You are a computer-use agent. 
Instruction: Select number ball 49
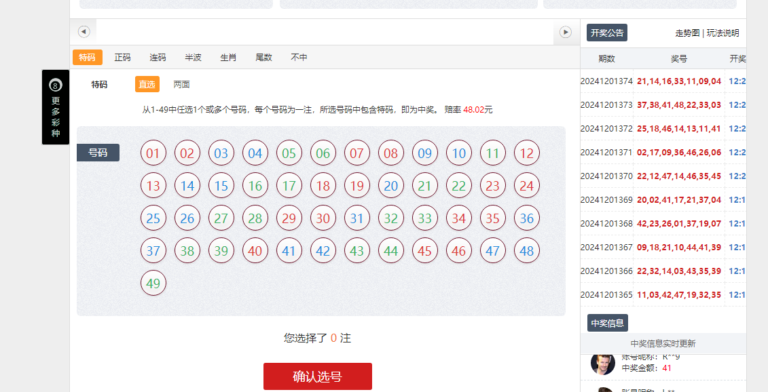153,283
